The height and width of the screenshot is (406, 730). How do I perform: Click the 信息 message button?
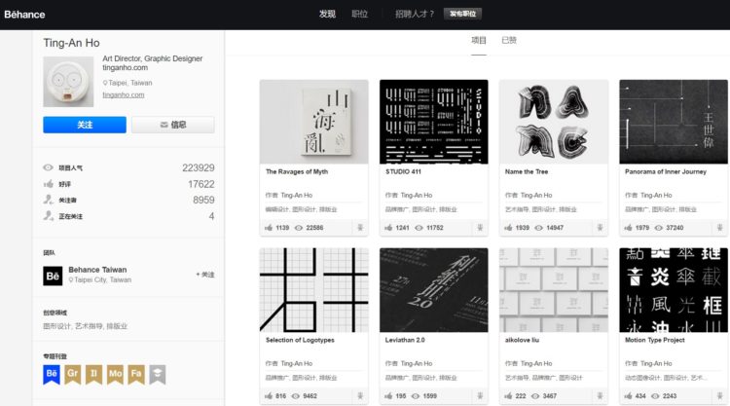click(x=173, y=125)
